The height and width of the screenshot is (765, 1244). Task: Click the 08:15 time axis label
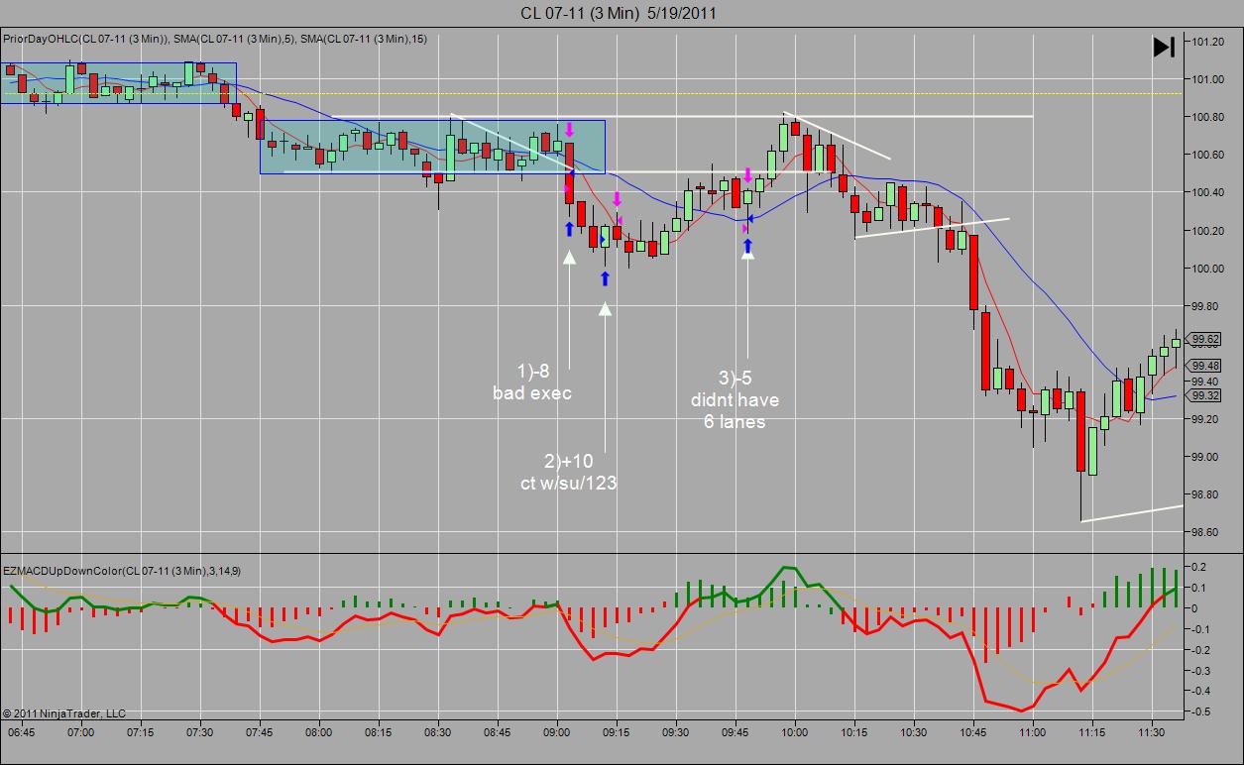tap(378, 732)
